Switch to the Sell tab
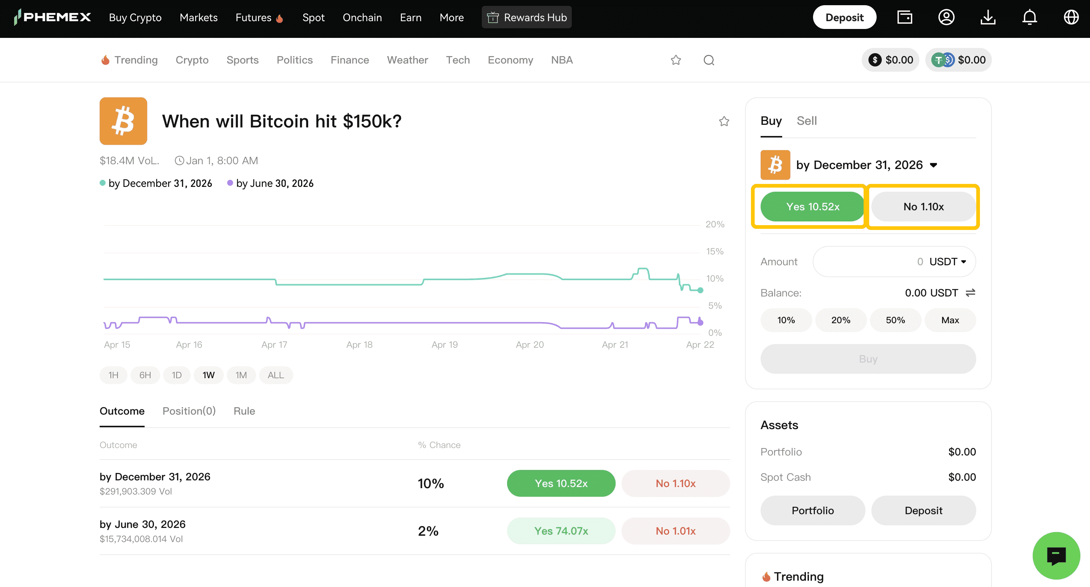 [x=806, y=121]
